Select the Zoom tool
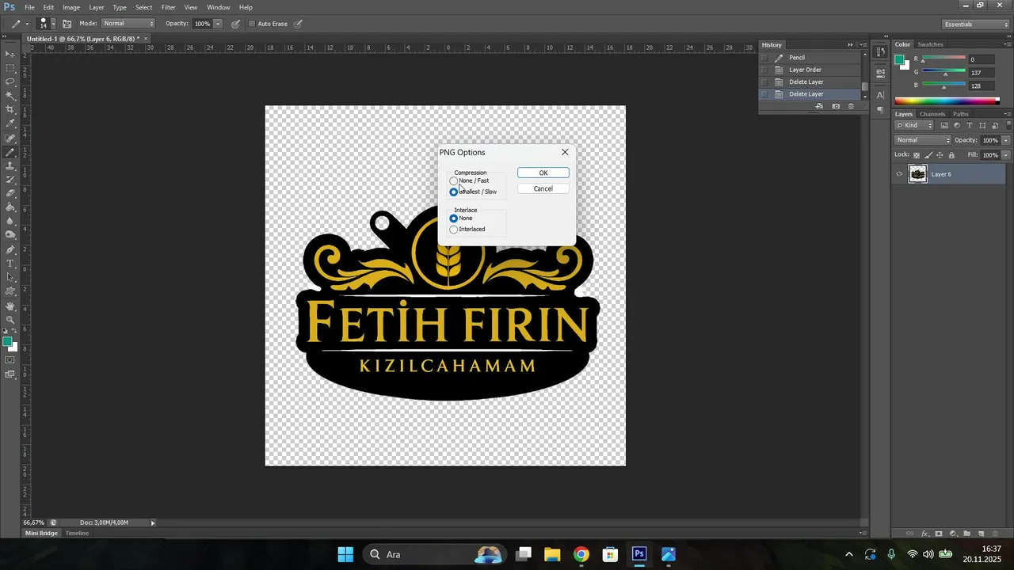The width and height of the screenshot is (1014, 570). [10, 319]
